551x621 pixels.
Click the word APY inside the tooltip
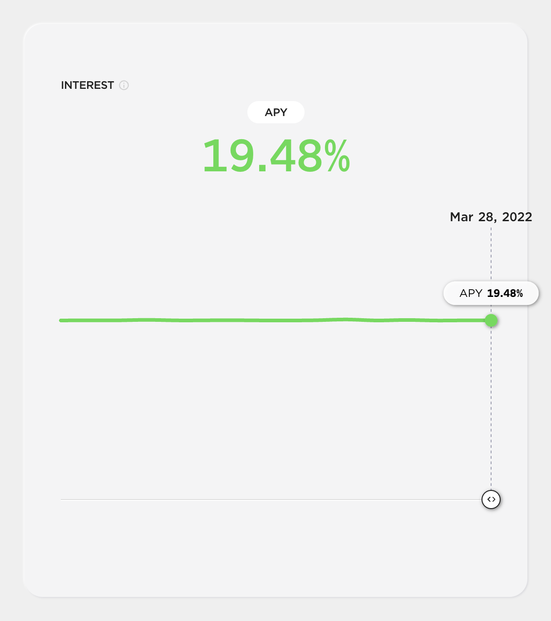coord(471,293)
